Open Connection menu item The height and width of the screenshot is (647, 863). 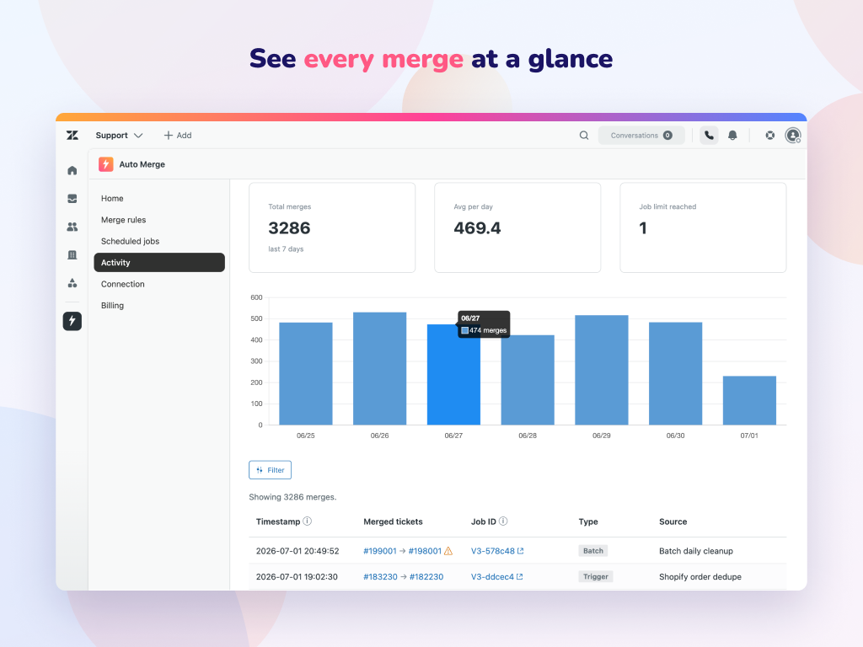[123, 284]
